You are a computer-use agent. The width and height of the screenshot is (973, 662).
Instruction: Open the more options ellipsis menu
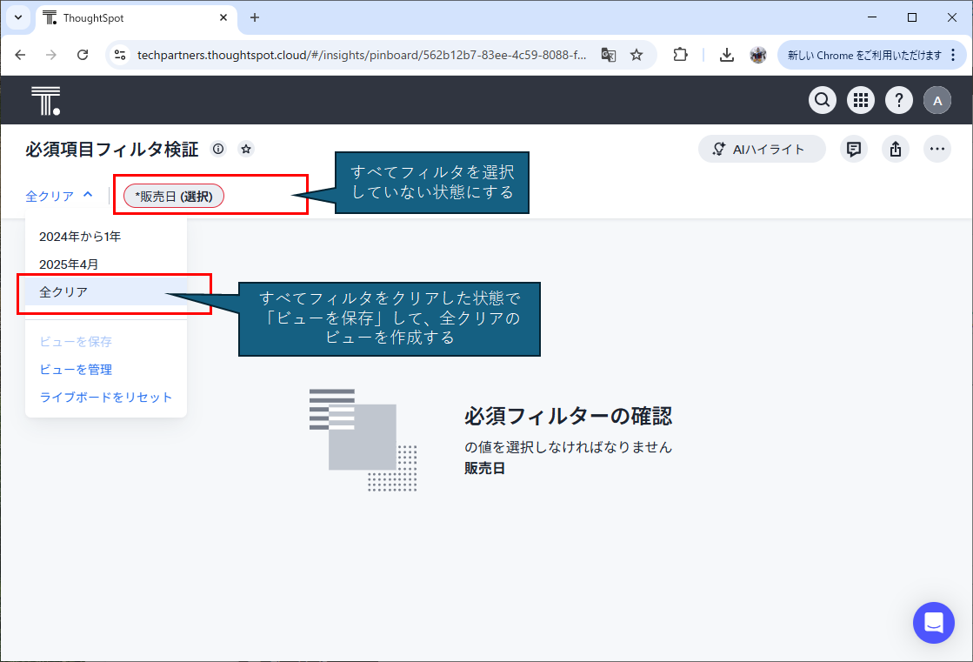coord(937,149)
